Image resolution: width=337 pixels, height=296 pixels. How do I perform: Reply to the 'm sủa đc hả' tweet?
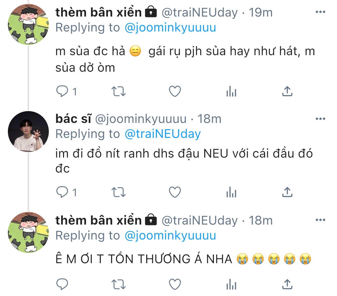pyautogui.click(x=62, y=92)
